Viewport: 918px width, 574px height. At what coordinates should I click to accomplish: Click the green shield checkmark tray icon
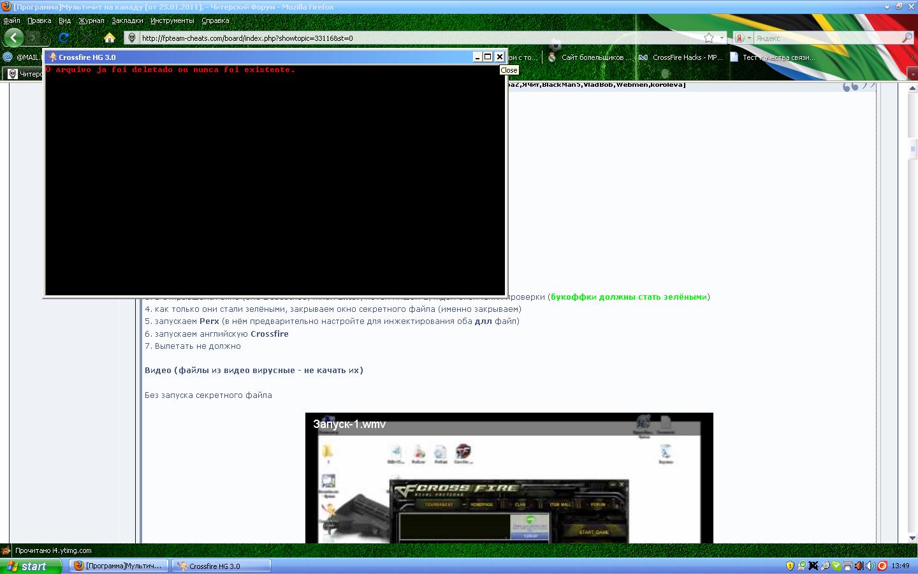pos(836,566)
